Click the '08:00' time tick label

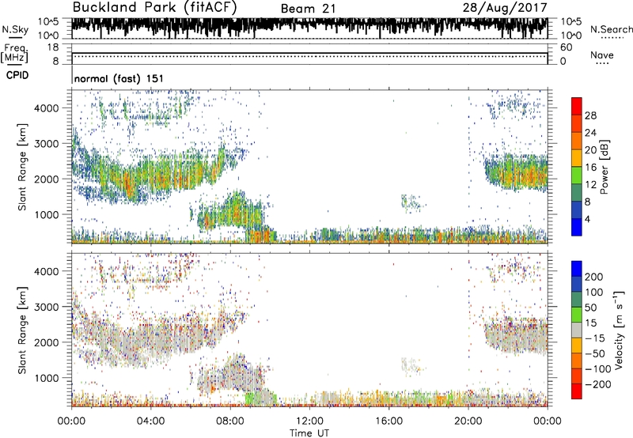(x=230, y=421)
